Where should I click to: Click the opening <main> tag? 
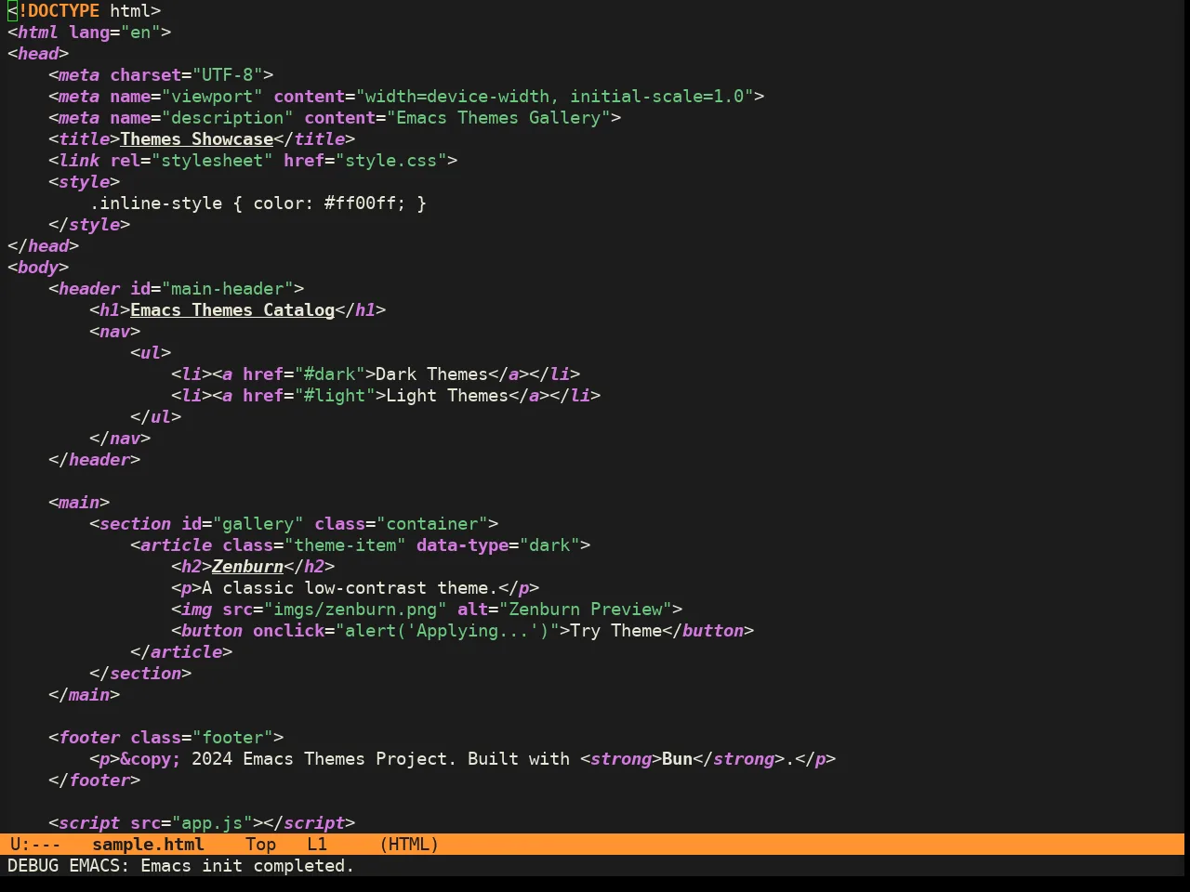coord(79,503)
